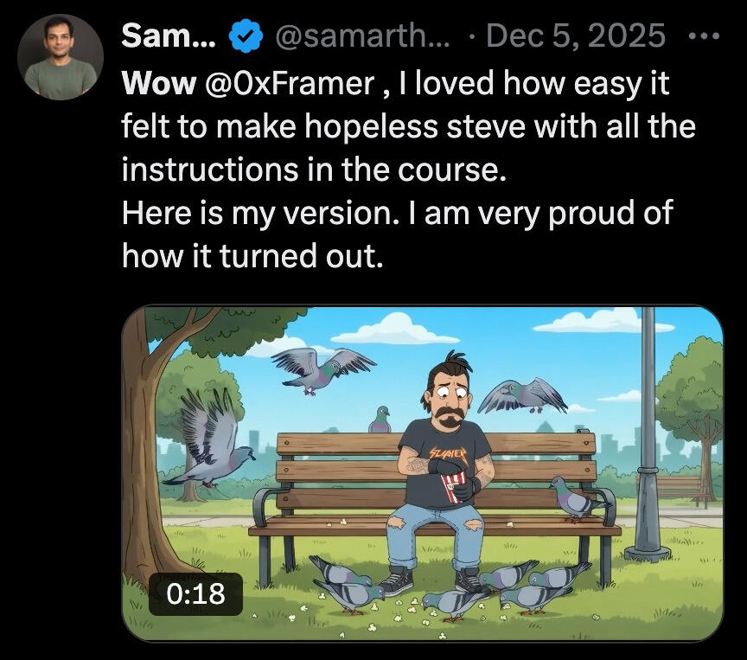Image resolution: width=747 pixels, height=660 pixels.
Task: Open the tweet via Dec 5, 2025 timestamp
Action: click(x=576, y=35)
